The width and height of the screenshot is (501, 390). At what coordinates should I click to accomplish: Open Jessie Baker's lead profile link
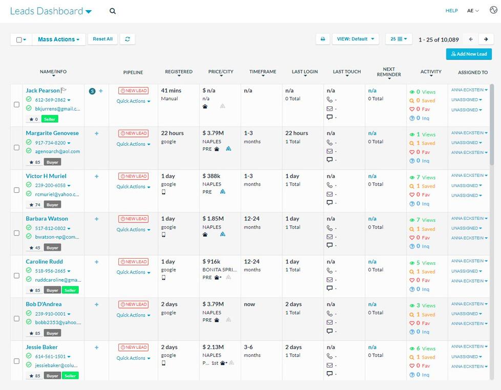[x=42, y=347]
